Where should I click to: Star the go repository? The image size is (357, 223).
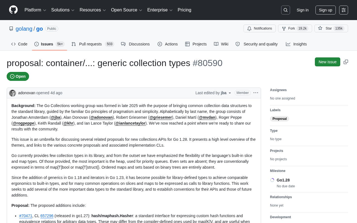tap(331, 28)
